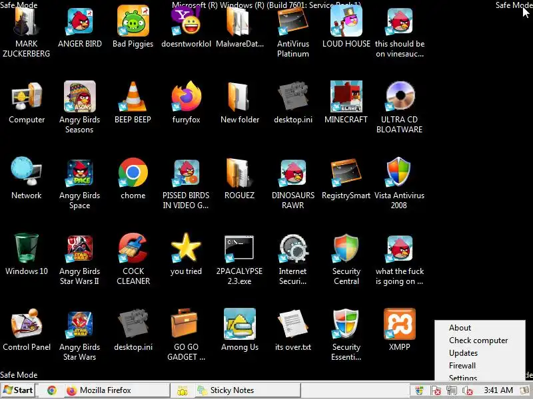Select the Vista Antivirus 2008 shield icon
This screenshot has width=533, height=399.
tap(398, 172)
